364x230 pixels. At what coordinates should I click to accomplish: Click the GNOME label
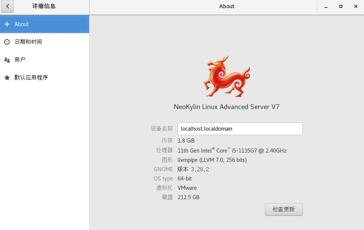pyautogui.click(x=163, y=169)
